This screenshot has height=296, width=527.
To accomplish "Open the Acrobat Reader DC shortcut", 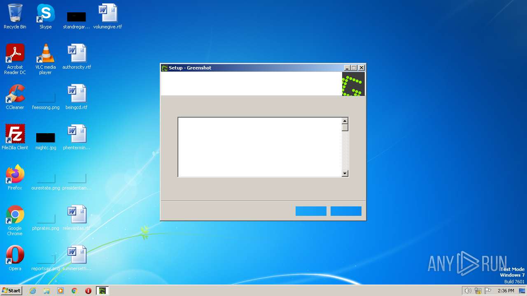I will (15, 59).
